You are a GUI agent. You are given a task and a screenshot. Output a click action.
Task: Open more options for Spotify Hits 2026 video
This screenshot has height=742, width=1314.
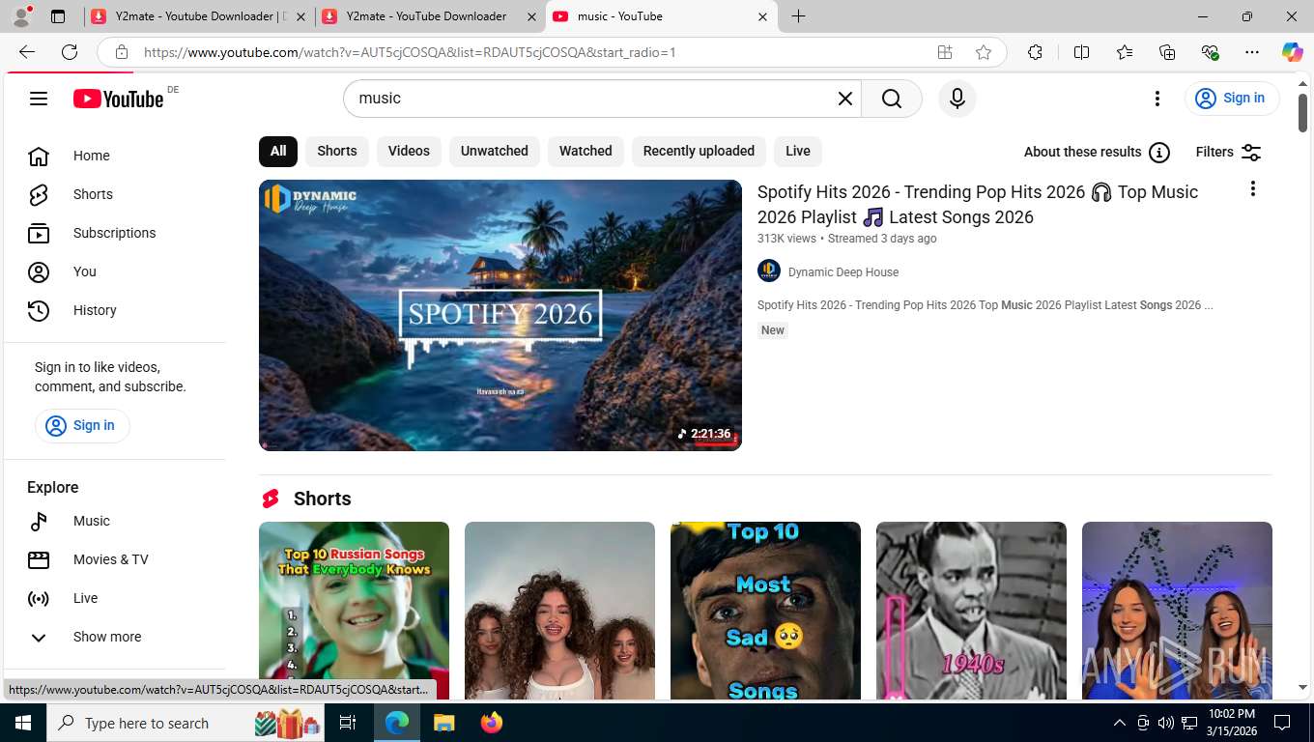pos(1252,188)
